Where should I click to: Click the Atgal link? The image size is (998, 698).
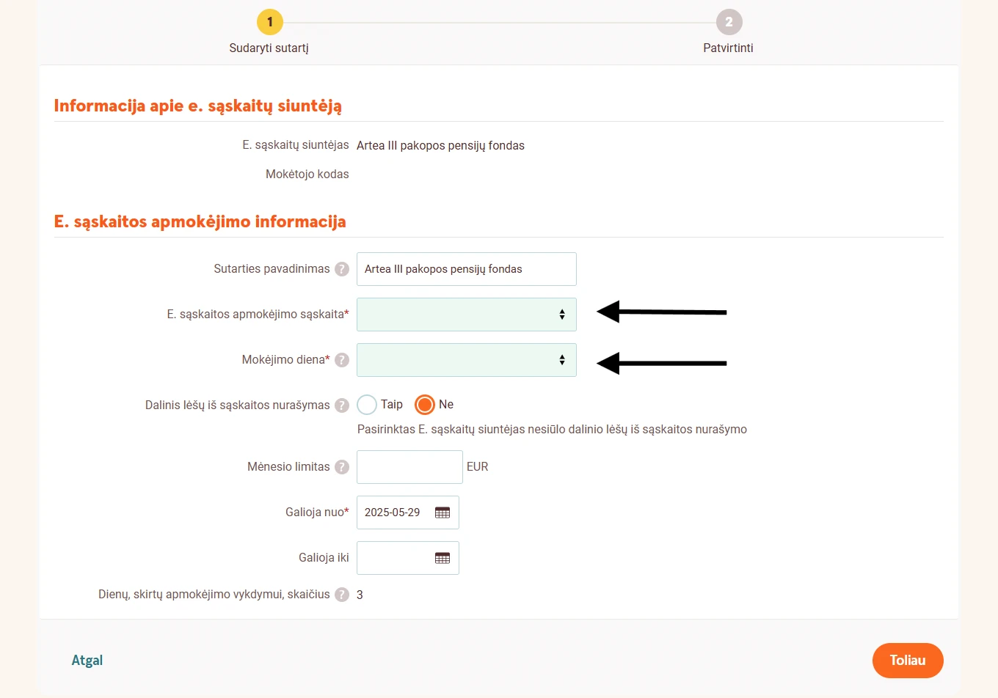87,661
